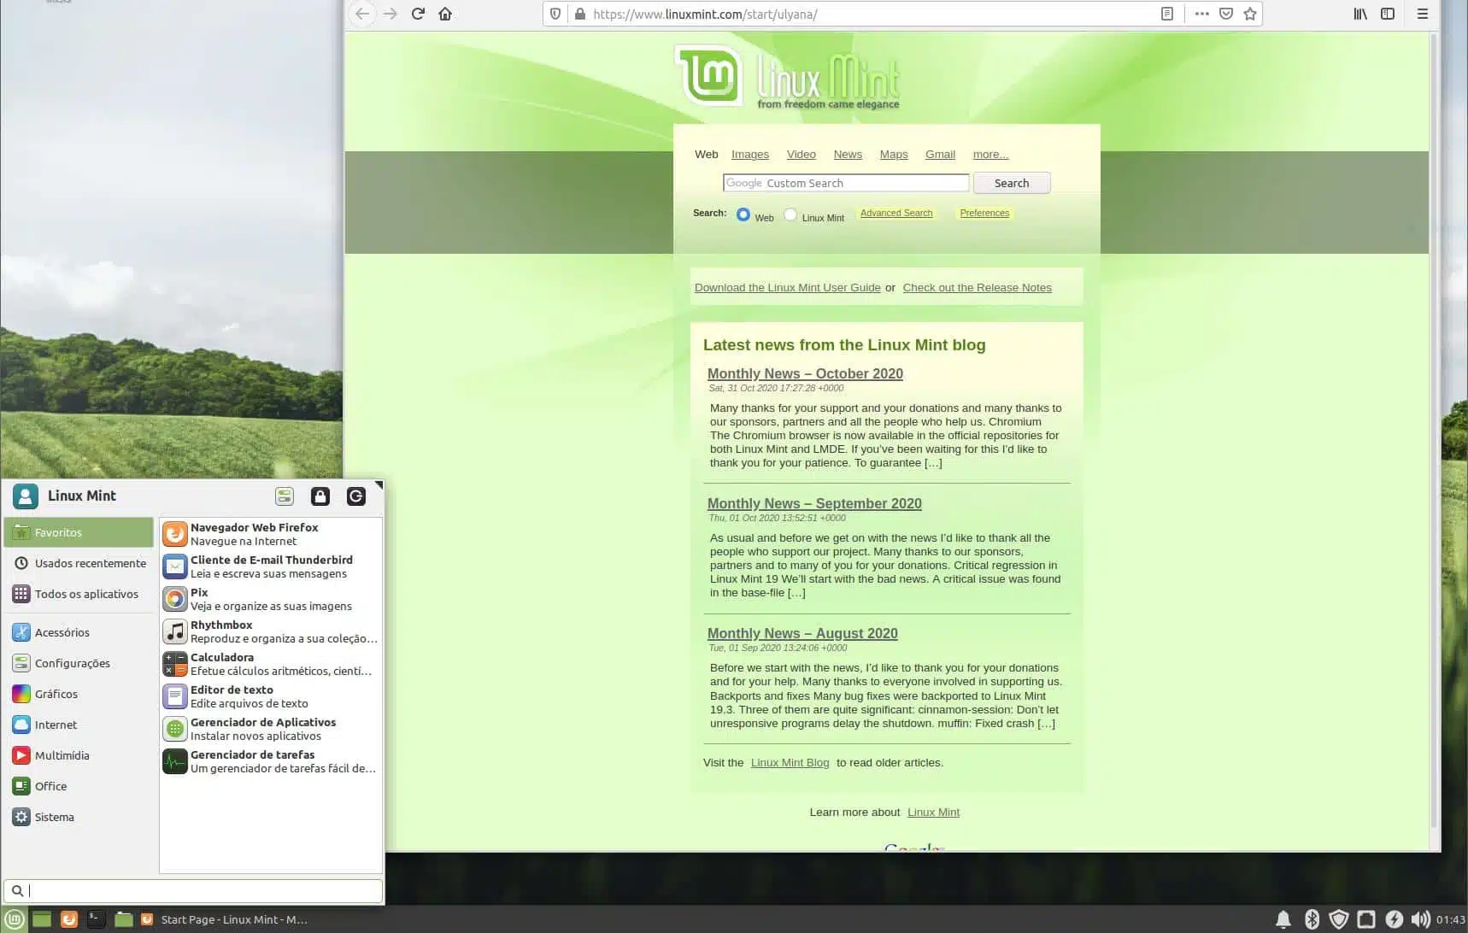Open tracking protection shield in address bar

point(555,14)
